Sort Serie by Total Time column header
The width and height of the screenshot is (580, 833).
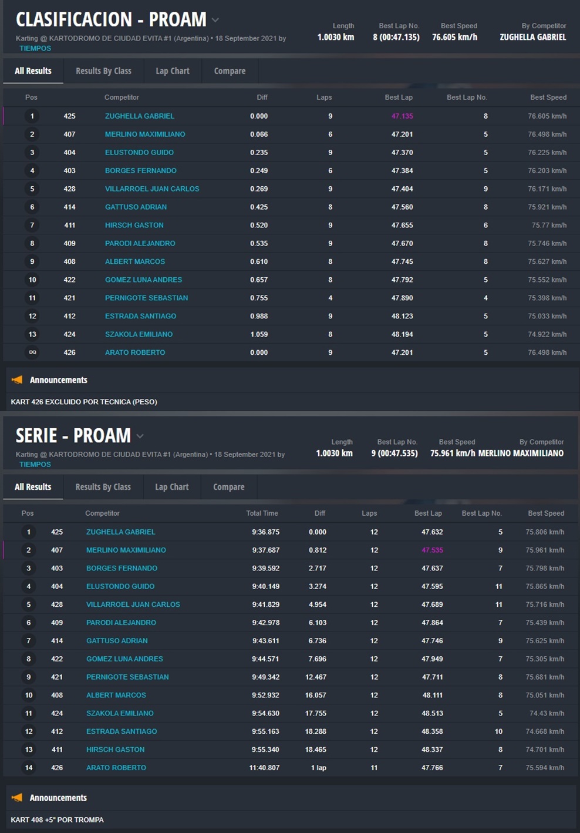click(x=262, y=513)
